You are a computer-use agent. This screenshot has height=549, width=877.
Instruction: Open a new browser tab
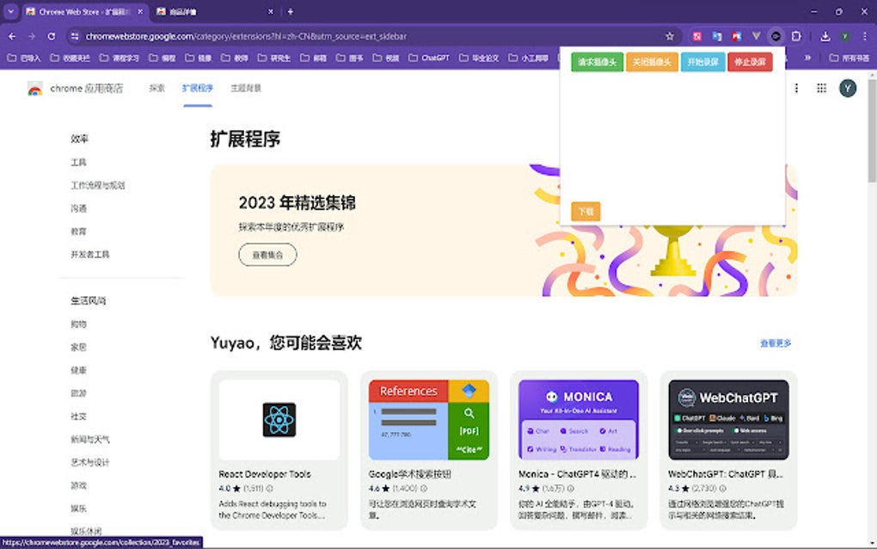tap(291, 11)
